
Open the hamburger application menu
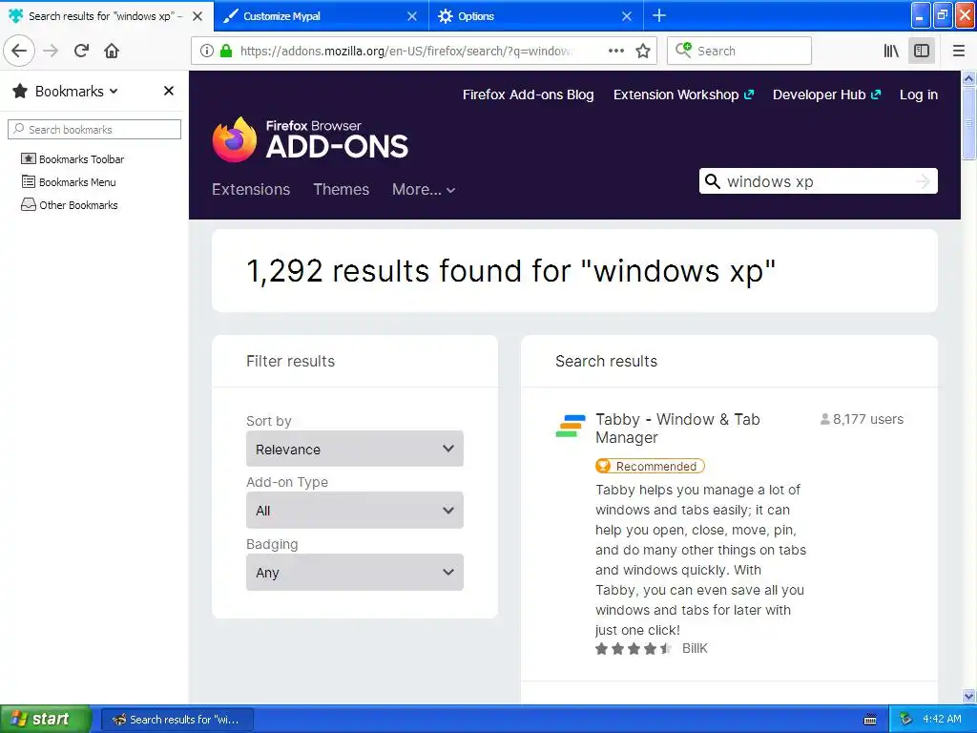click(x=958, y=52)
